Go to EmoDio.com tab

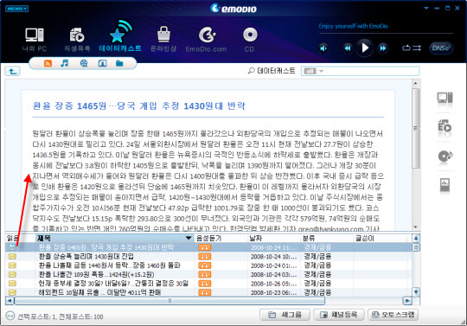coord(206,40)
